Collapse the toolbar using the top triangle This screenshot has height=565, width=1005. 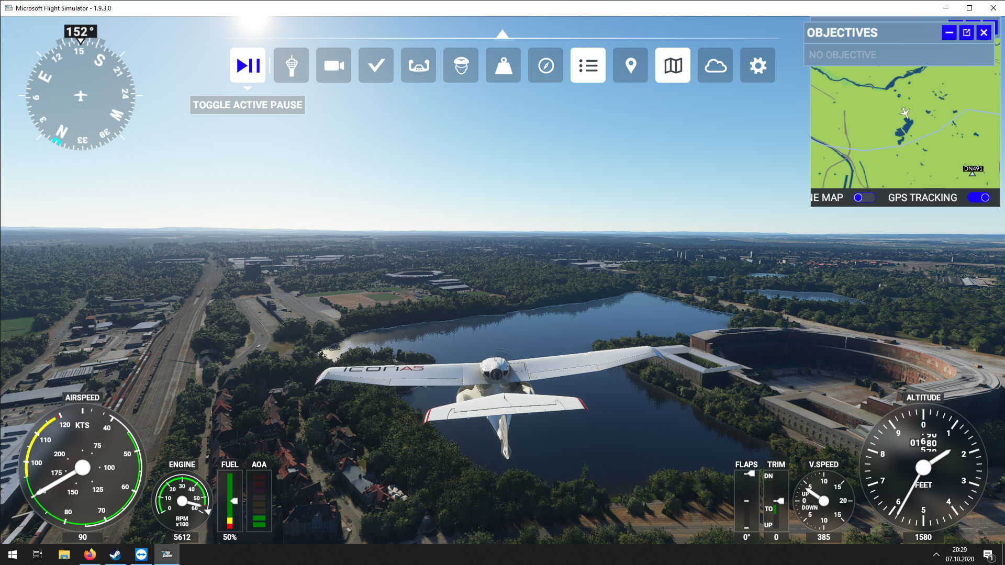click(502, 34)
